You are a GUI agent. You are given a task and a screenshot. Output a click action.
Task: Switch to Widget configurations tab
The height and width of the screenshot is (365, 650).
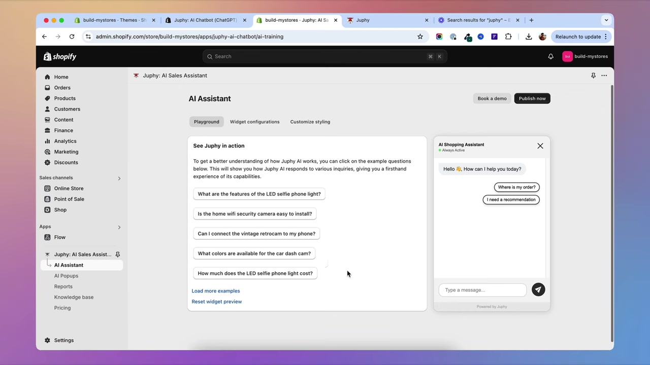(x=254, y=122)
